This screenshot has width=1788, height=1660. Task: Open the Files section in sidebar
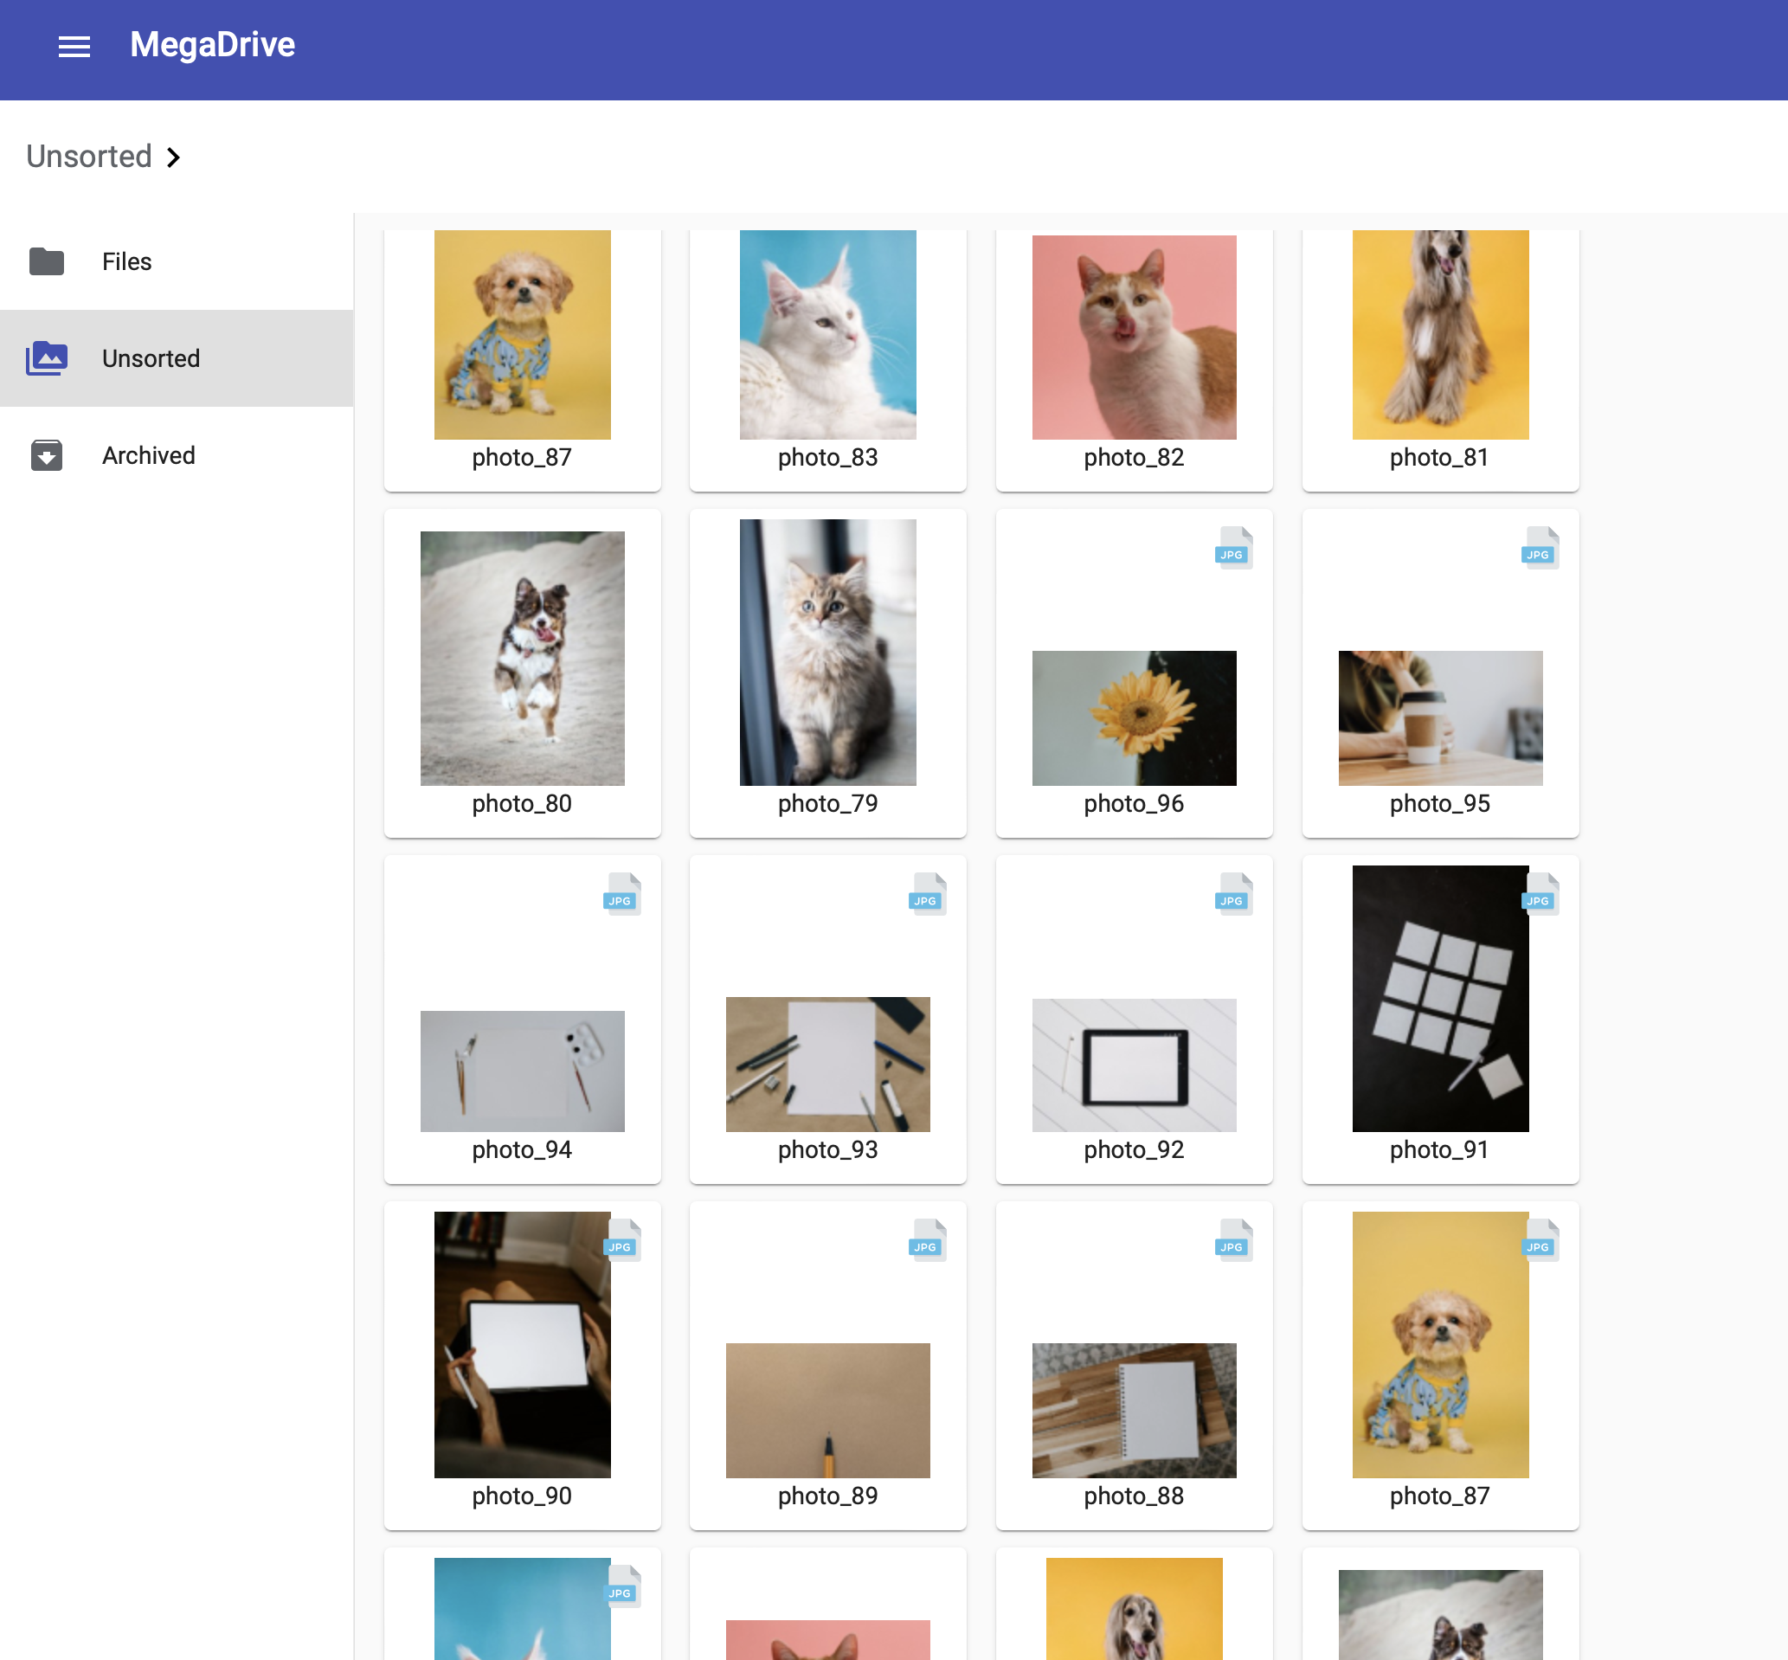[x=177, y=261]
